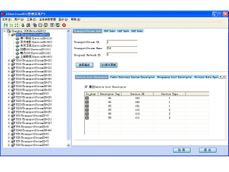Screen dimensions: 229x172
Task: Switch to the CAT Info tab
Action: (x=123, y=31)
